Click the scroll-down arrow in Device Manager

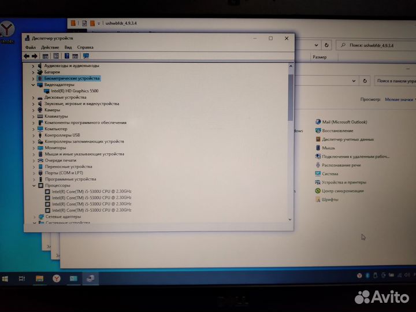click(x=290, y=220)
